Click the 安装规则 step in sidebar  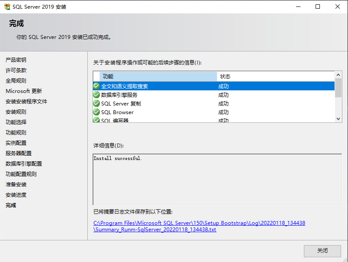click(x=16, y=112)
